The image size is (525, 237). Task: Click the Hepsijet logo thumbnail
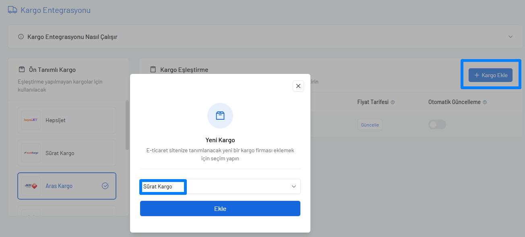[31, 120]
